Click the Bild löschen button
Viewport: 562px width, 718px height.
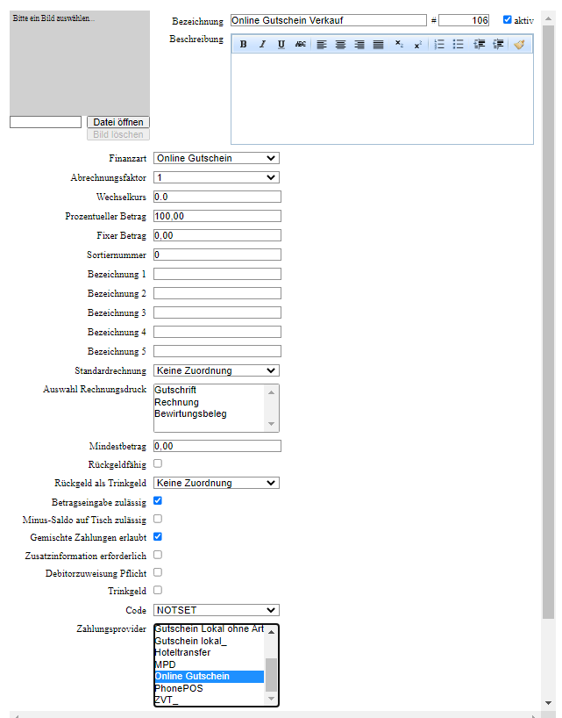118,134
